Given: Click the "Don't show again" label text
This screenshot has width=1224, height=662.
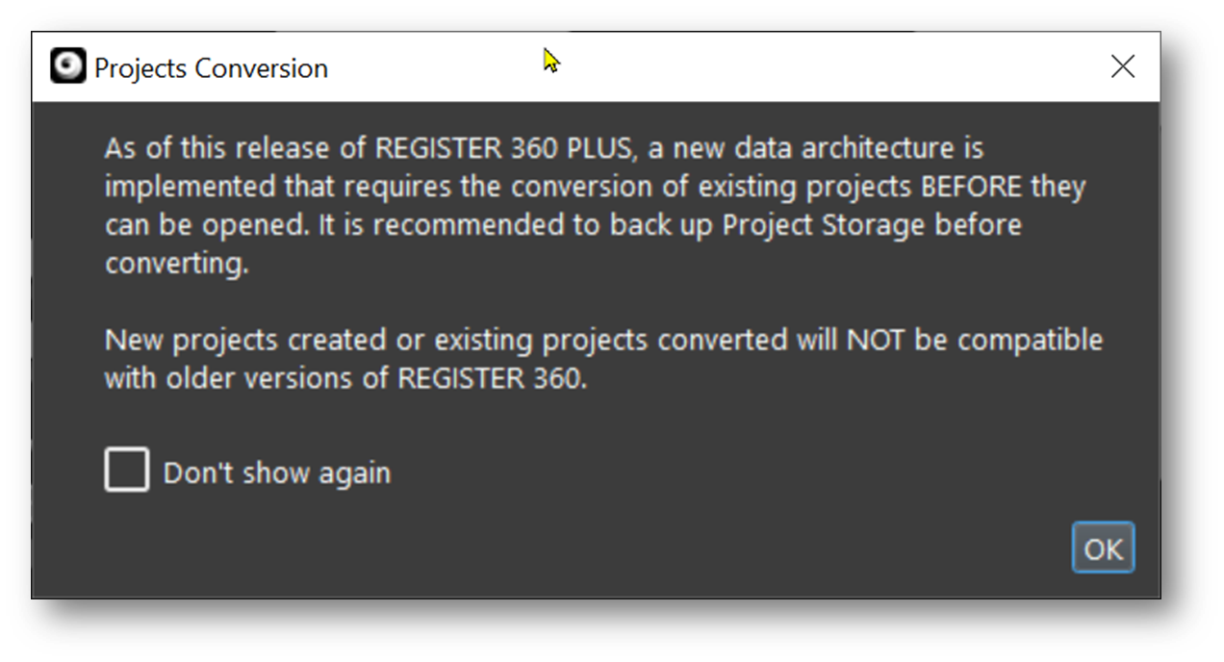Looking at the screenshot, I should tap(277, 473).
